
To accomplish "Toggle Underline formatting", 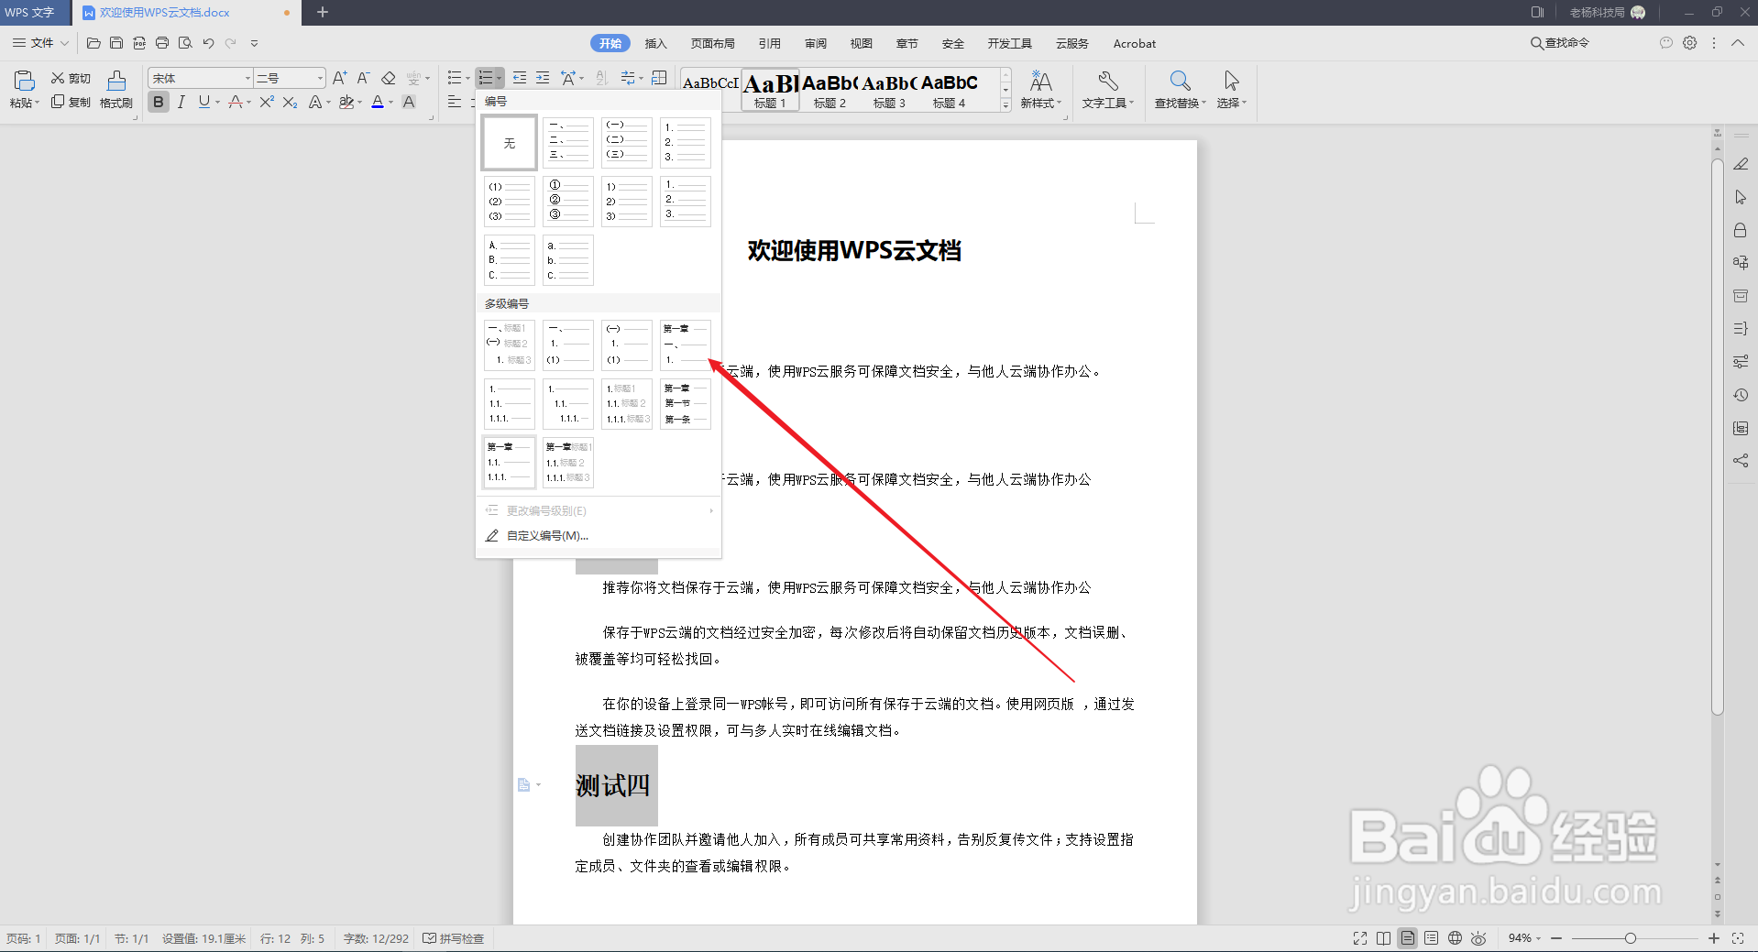I will [203, 102].
